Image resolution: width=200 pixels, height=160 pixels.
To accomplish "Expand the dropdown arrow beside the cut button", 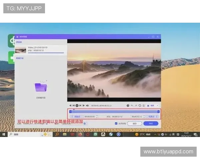I will pyautogui.click(x=158, y=106).
